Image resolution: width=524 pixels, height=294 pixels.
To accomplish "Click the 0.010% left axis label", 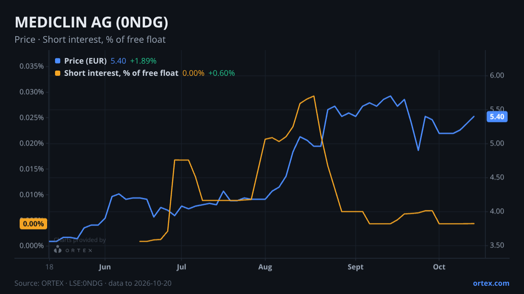I will coord(32,194).
